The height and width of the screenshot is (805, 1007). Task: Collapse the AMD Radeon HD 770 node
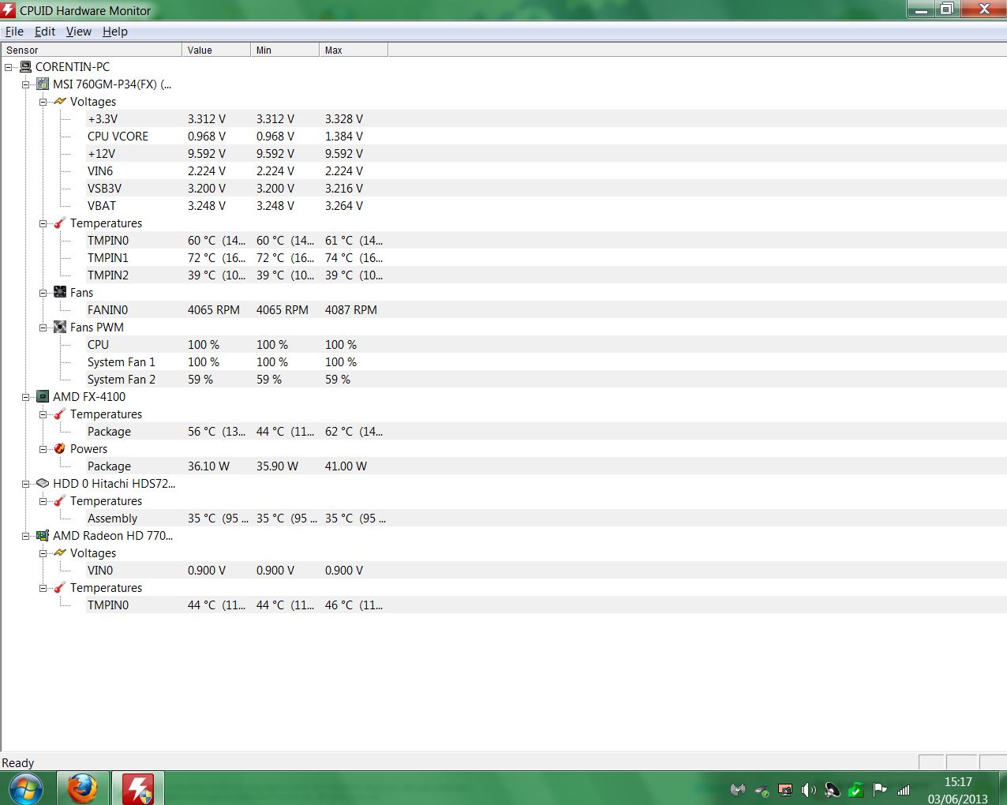(26, 536)
